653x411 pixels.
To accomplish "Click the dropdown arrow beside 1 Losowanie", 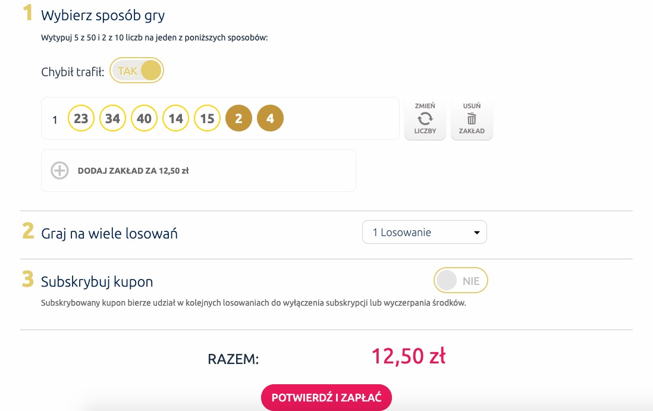I will tap(477, 233).
